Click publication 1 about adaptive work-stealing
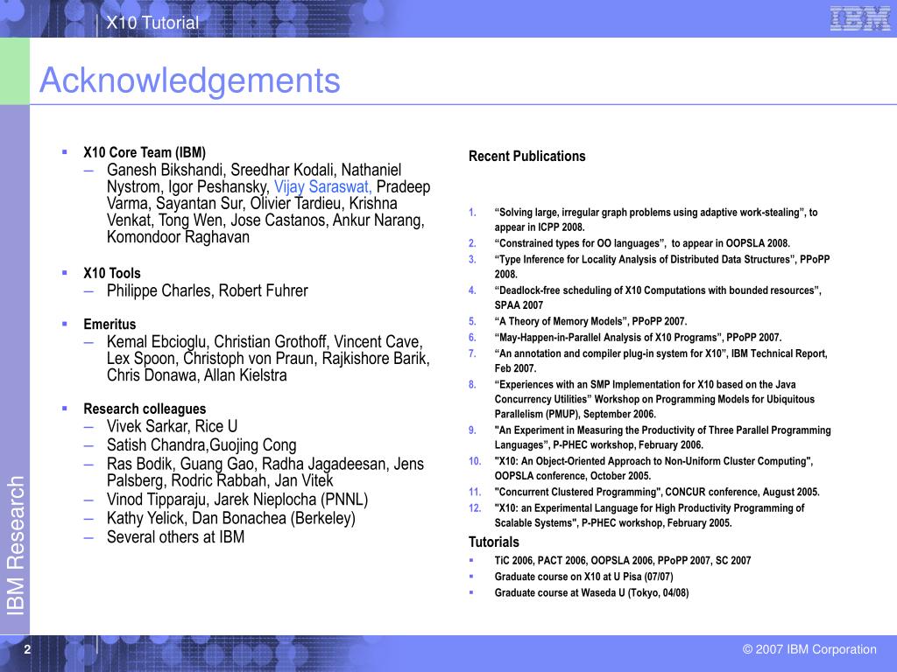This screenshot has width=897, height=672. [655, 220]
